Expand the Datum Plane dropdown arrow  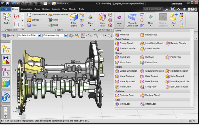pos(46,15)
